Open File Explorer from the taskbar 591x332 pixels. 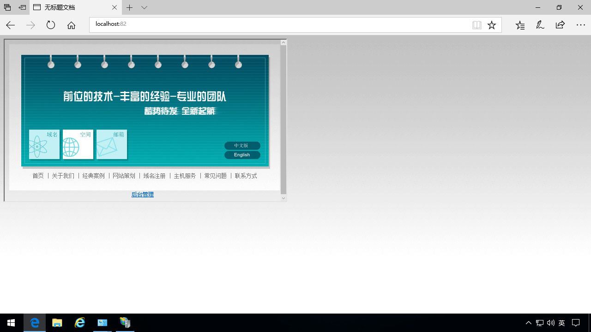tap(57, 323)
